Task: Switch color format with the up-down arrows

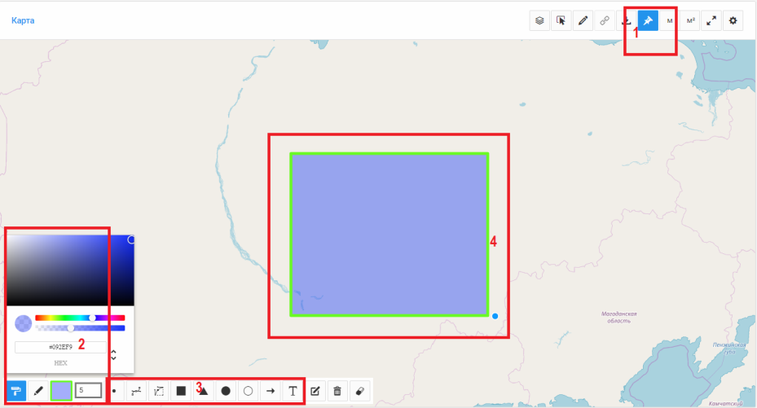Action: pos(113,354)
